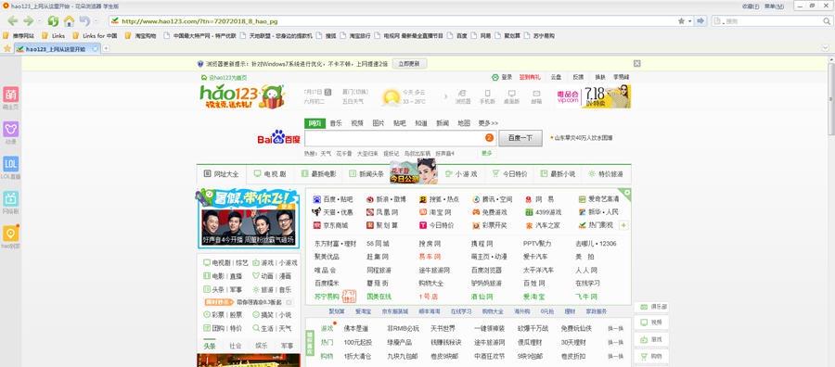835x367 pixels.
Task: Expand the next arrow after the weather info
Action: point(445,96)
